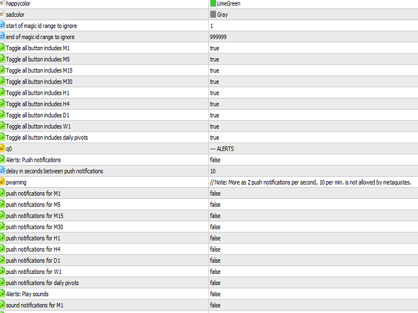Click the string icon beside pwarning
Image resolution: width=418 pixels, height=313 pixels.
click(3, 182)
